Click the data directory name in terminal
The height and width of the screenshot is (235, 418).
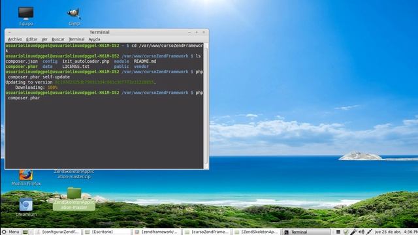(x=48, y=67)
